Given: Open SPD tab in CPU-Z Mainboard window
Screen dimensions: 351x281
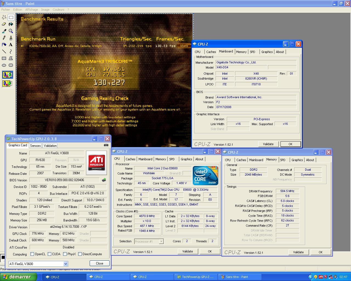Looking at the screenshot, I should tap(253, 52).
